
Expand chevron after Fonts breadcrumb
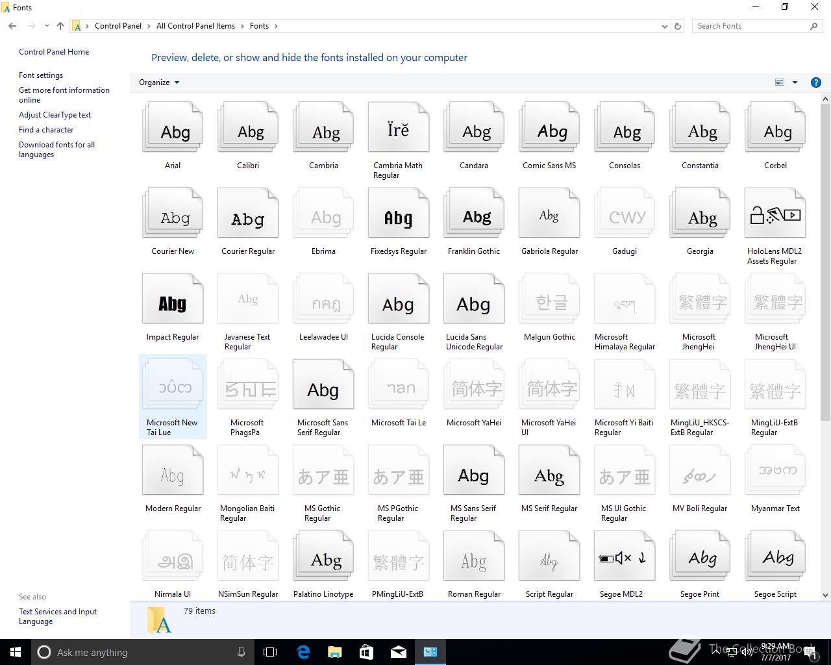[x=276, y=26]
